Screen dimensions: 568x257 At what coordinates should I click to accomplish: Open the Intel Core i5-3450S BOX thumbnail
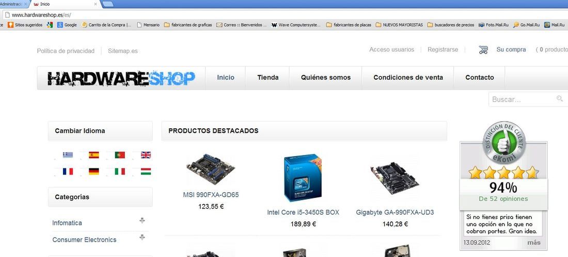click(x=303, y=178)
